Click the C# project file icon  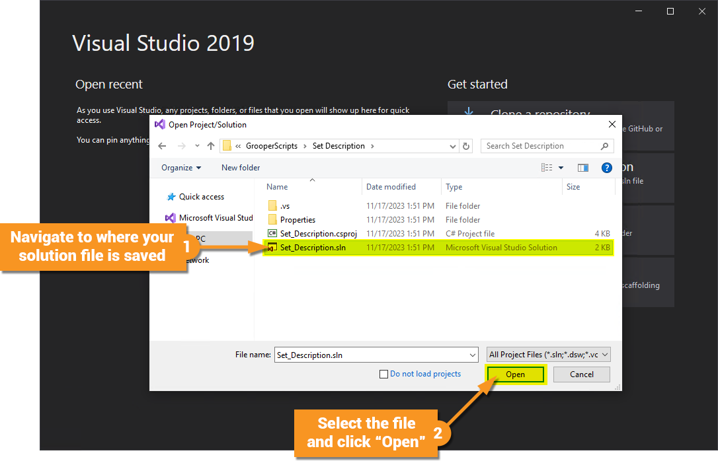pyautogui.click(x=272, y=233)
